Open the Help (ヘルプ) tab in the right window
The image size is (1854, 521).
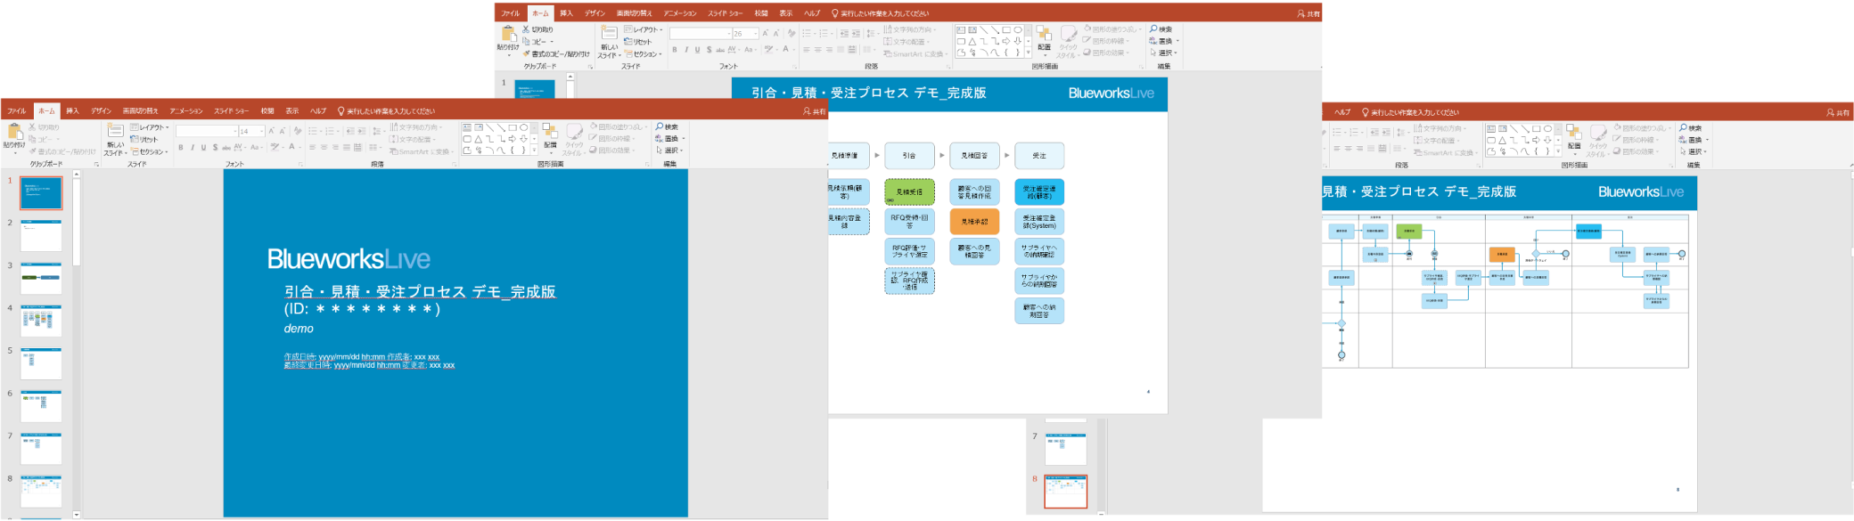click(x=1342, y=112)
